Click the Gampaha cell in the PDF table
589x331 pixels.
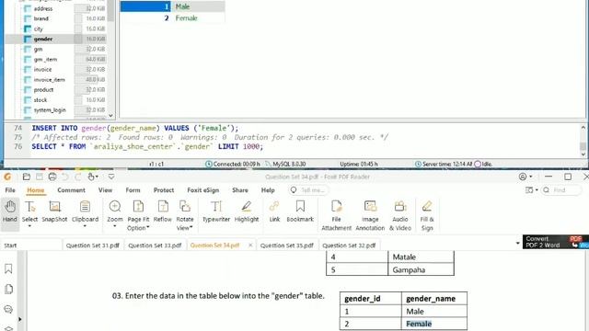421,269
